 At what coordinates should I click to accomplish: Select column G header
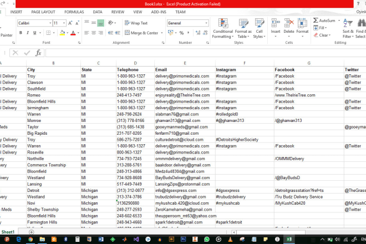pyautogui.click(x=309, y=63)
